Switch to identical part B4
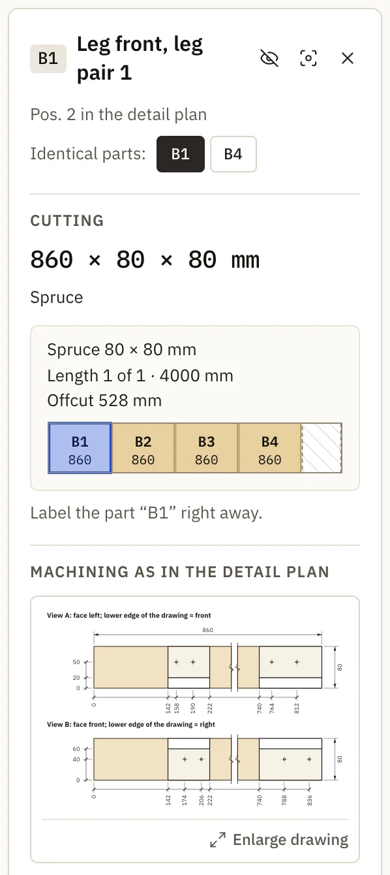Viewport: 390px width, 875px height. [x=233, y=154]
